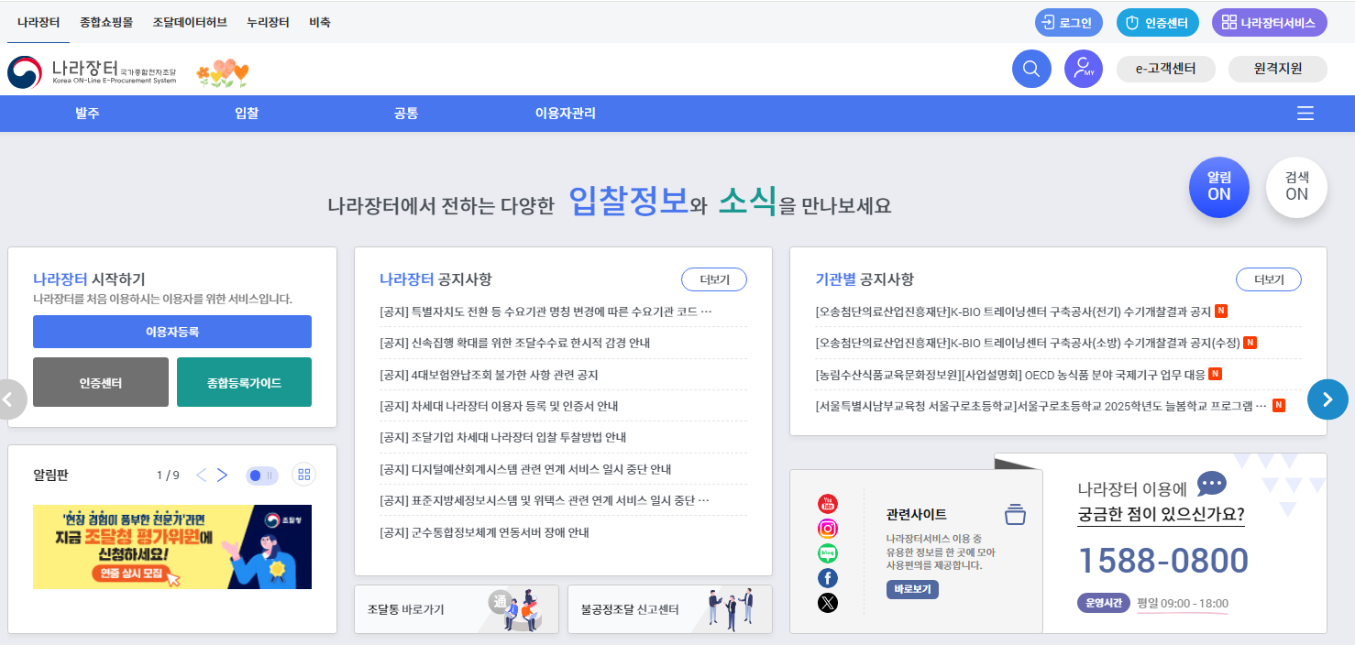Click the blue 이용자등록 button
This screenshot has height=645, width=1355.
point(172,332)
